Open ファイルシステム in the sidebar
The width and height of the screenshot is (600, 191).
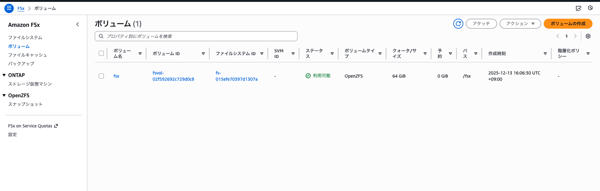[25, 37]
